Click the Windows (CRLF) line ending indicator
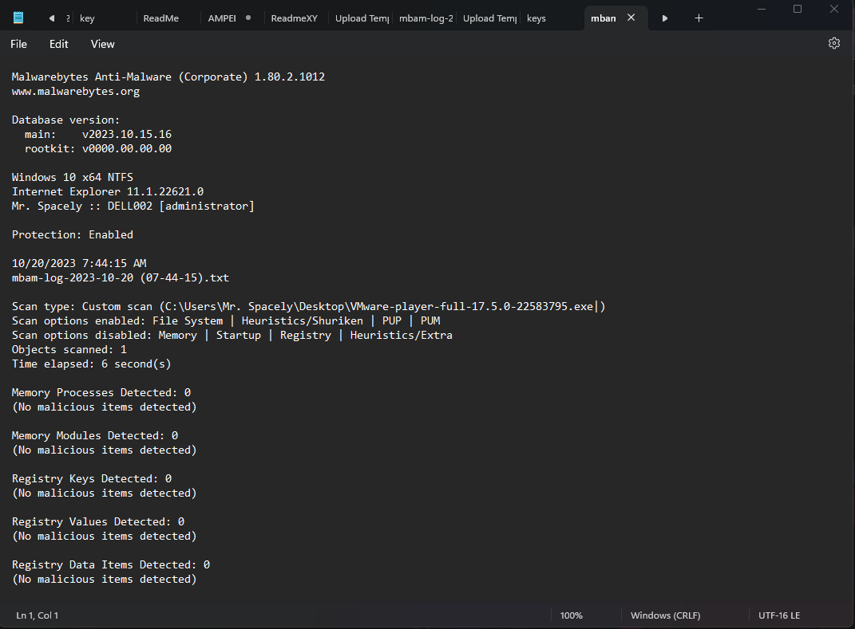The height and width of the screenshot is (629, 855). point(665,615)
